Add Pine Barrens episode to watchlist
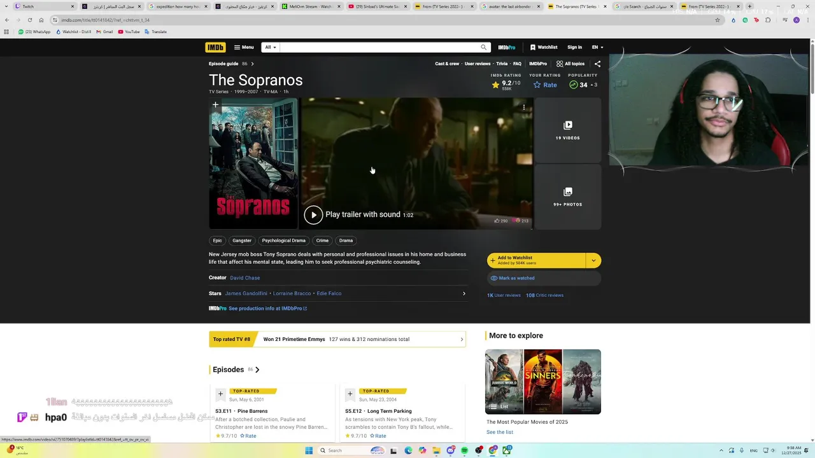This screenshot has width=815, height=458. tap(220, 394)
